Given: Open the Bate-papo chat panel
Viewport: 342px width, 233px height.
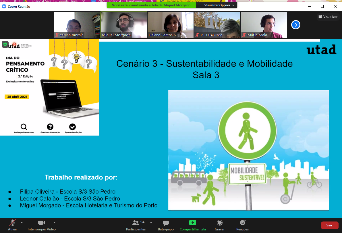Looking at the screenshot, I should (166, 225).
